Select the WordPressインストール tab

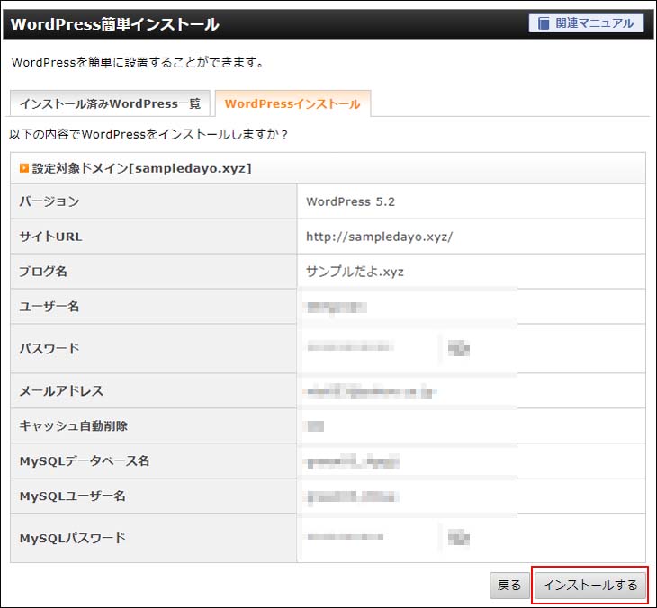[292, 103]
